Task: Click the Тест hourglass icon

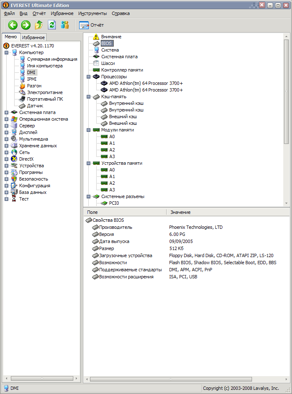Action: (14, 199)
